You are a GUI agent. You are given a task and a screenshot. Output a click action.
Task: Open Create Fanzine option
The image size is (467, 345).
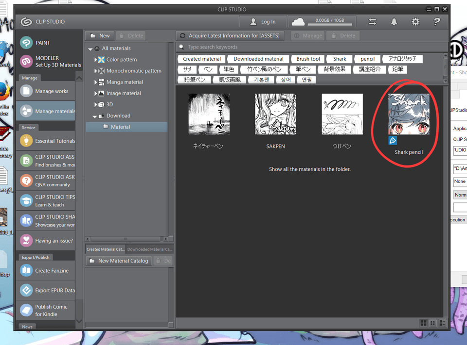coord(46,270)
